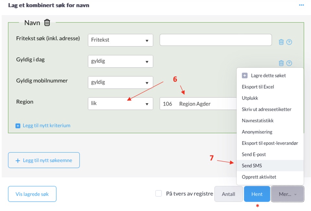Viewport: 311px width, 211px height.
Task: Delete the Navn search group with trash icon
Action: pos(47,23)
